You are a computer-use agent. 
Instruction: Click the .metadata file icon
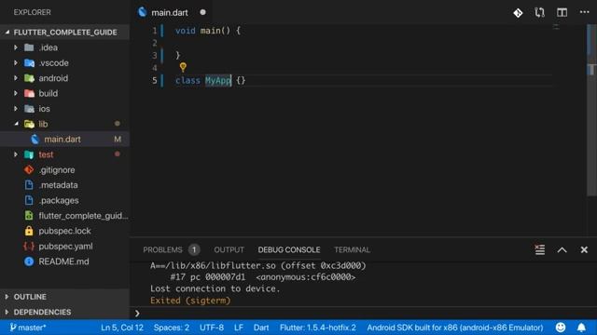point(29,185)
